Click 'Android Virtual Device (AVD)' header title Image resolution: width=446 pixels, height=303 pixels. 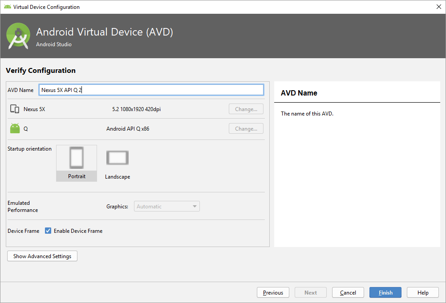[105, 32]
